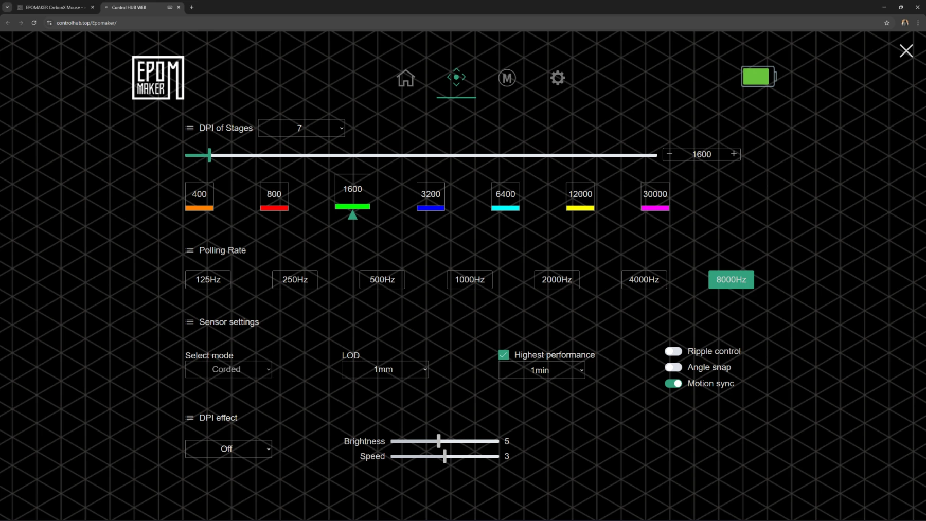
Task: Open the Macro (M) page icon
Action: click(x=507, y=78)
